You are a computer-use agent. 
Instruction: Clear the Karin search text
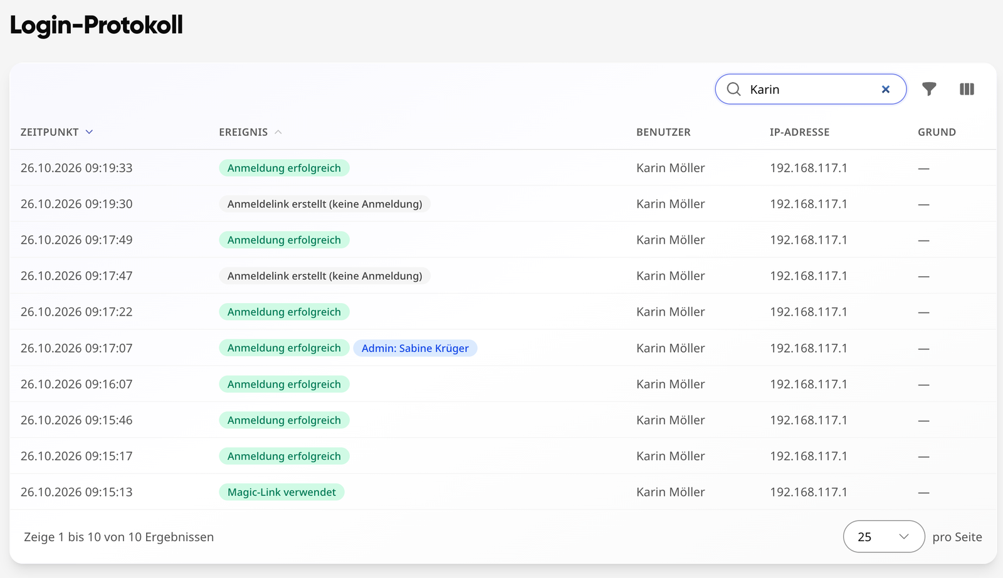(886, 90)
